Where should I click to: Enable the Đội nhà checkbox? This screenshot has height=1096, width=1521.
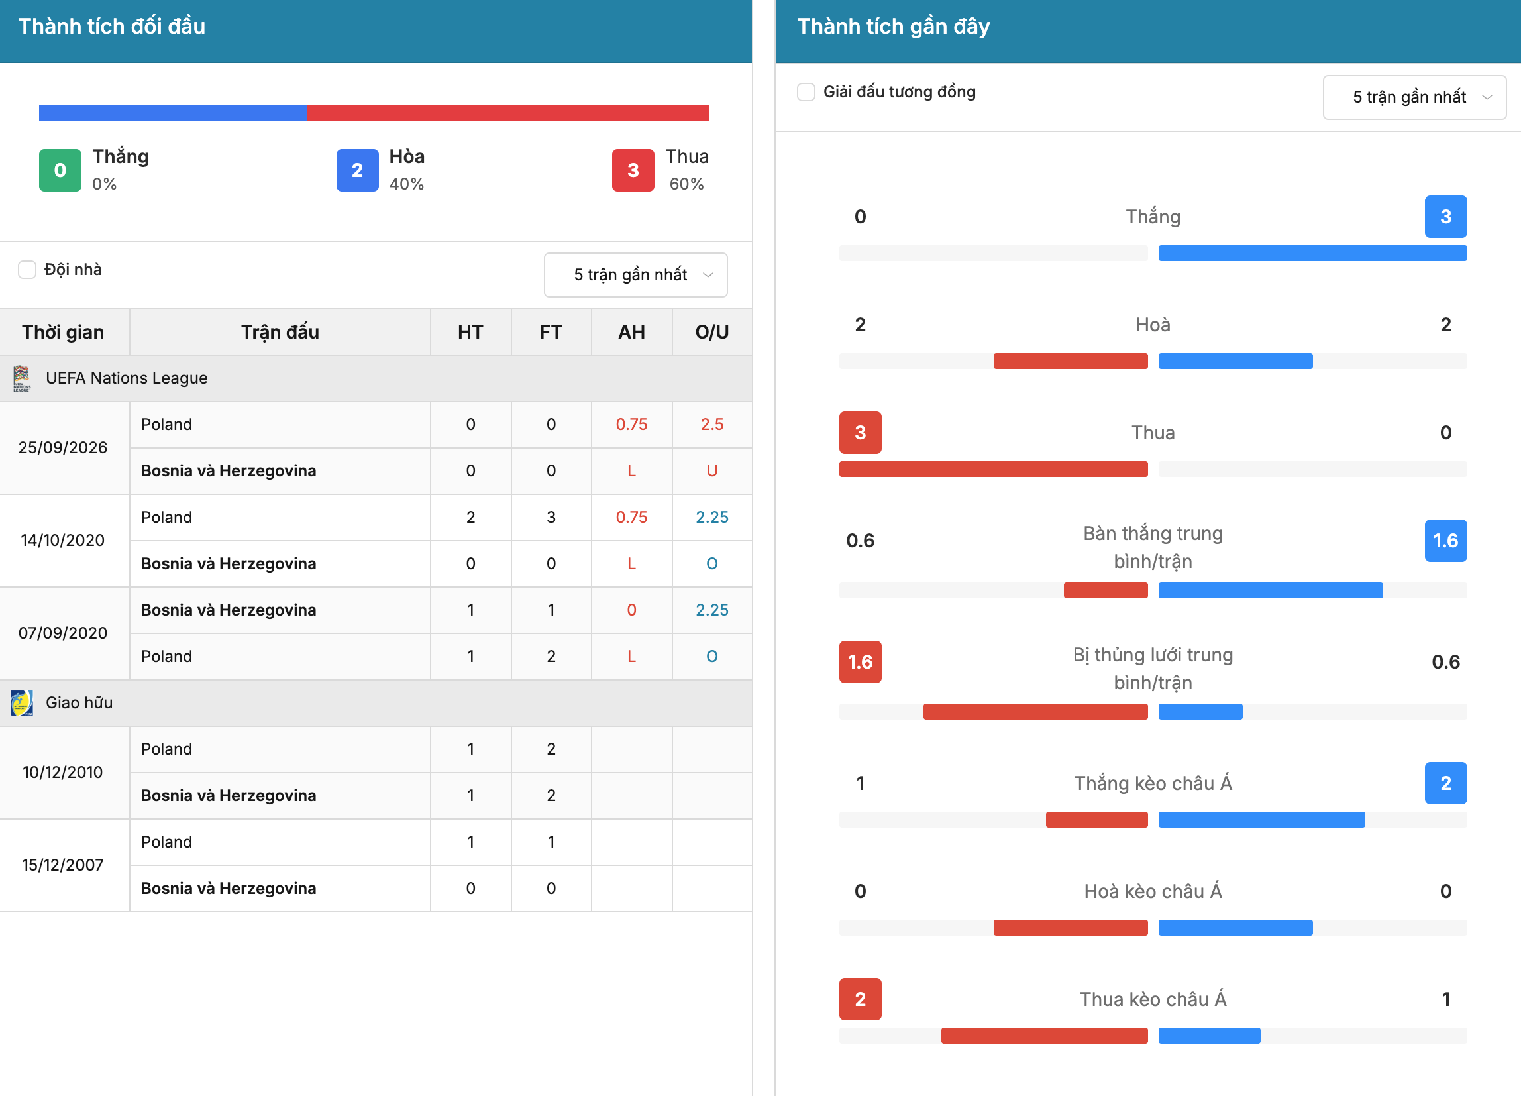[x=26, y=270]
